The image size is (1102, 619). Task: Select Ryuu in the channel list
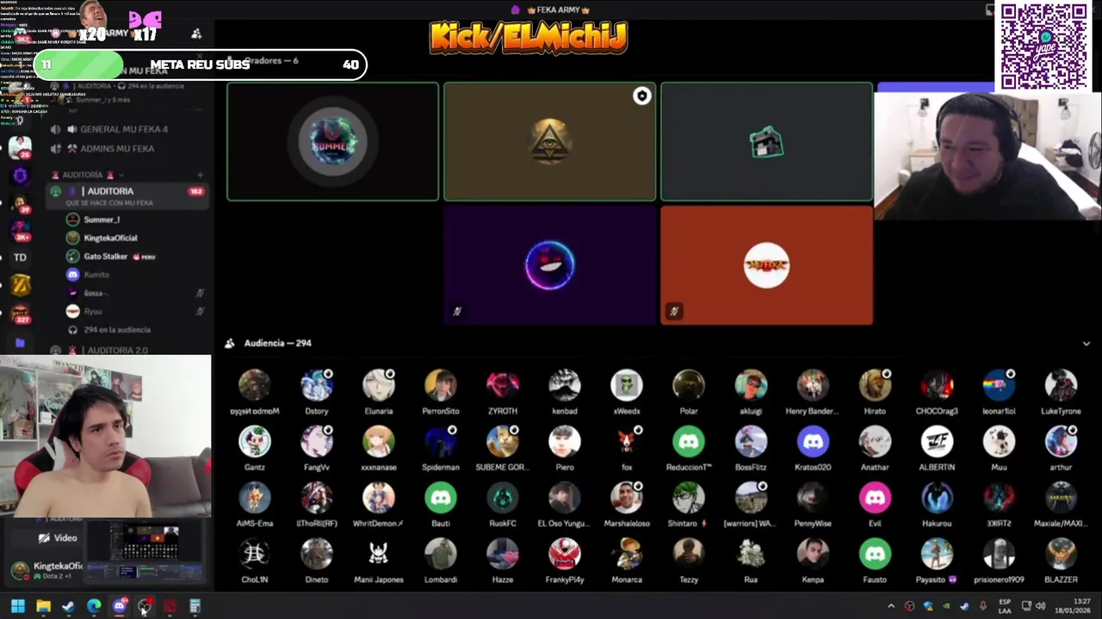[x=93, y=311]
